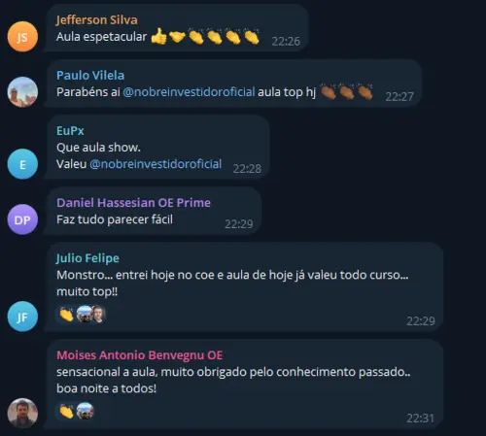Open Moises Antonio Benvegnu's profile photo
The image size is (486, 436).
22,413
